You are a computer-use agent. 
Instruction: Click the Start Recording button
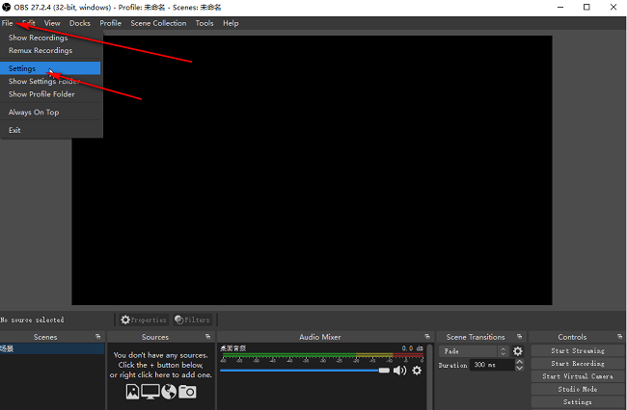coord(578,364)
